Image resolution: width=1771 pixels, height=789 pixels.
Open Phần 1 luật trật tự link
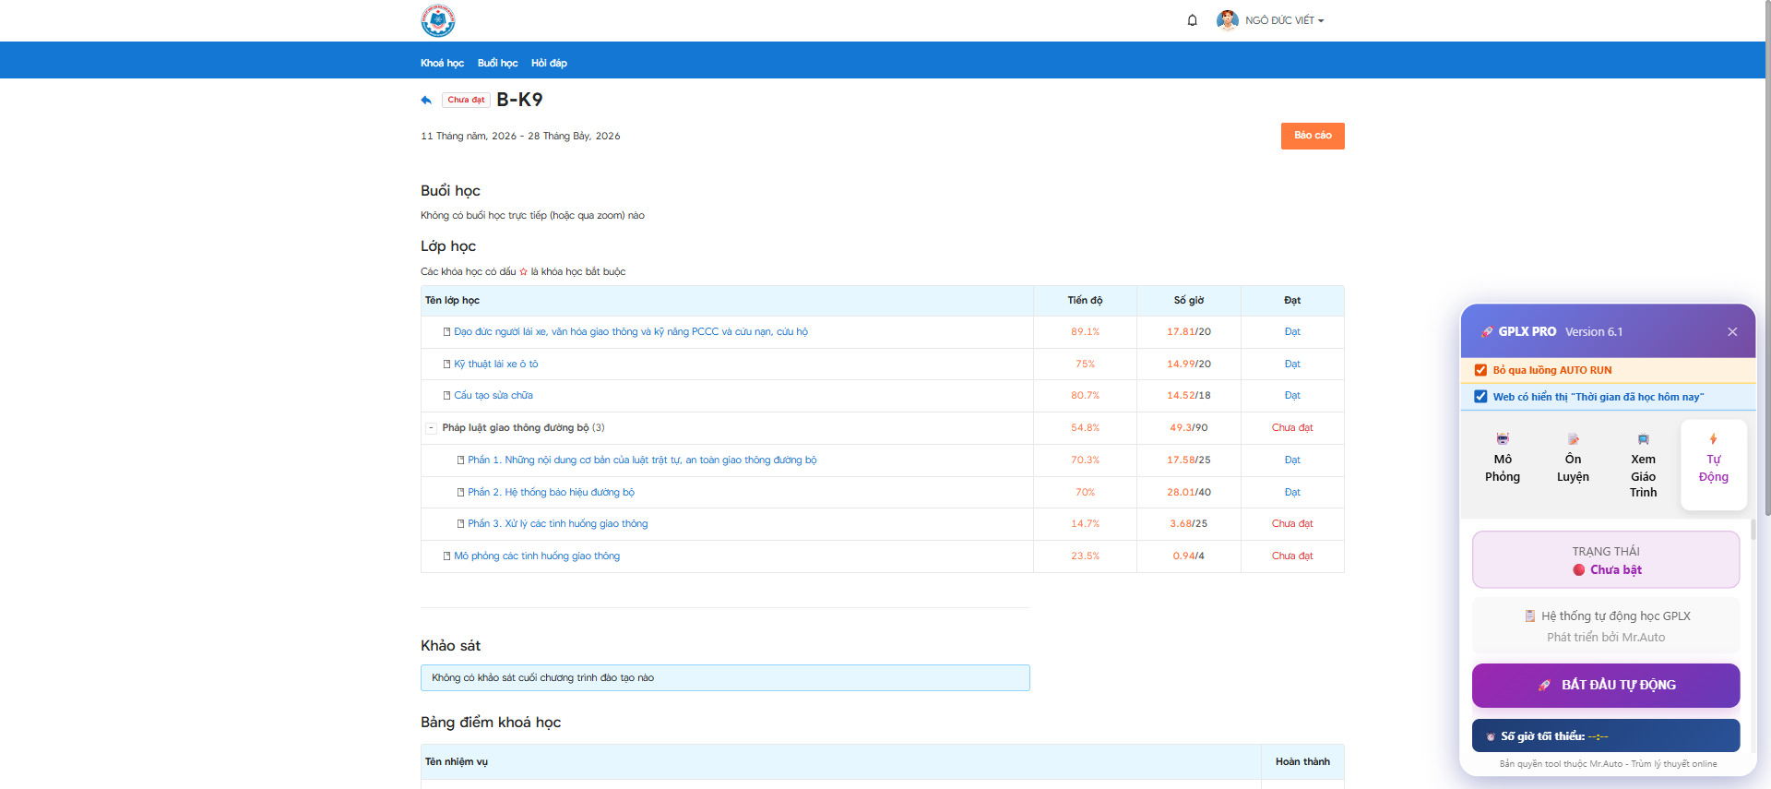tap(642, 460)
